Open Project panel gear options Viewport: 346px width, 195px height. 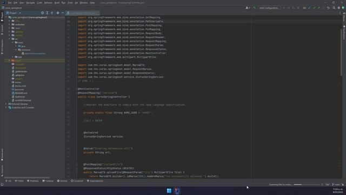coord(58,13)
